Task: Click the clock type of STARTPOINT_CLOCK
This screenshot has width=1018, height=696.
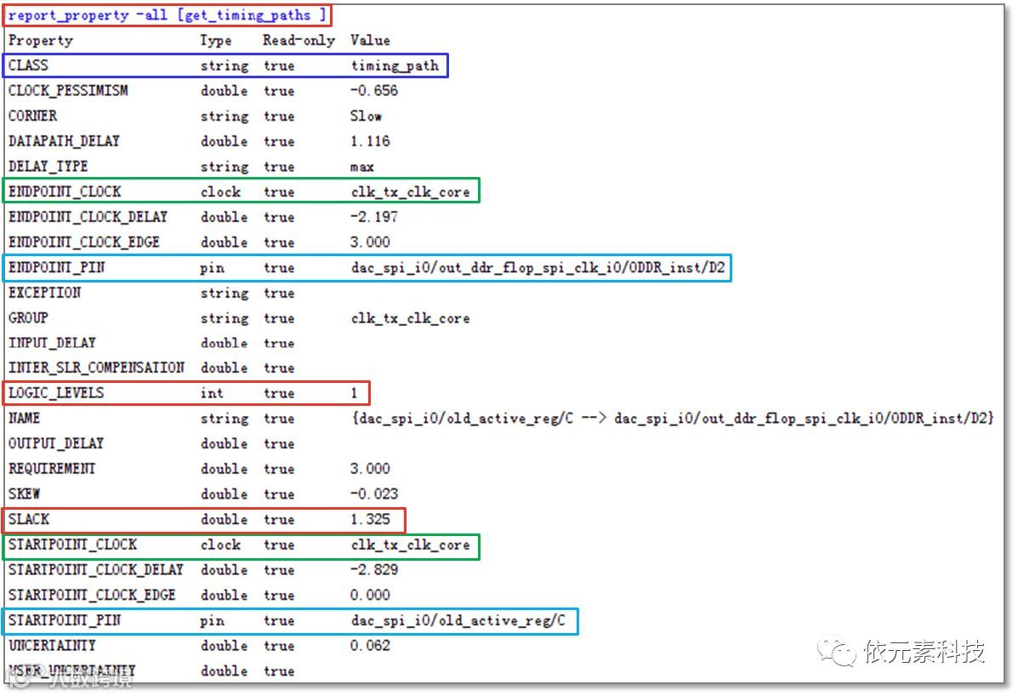Action: (221, 544)
